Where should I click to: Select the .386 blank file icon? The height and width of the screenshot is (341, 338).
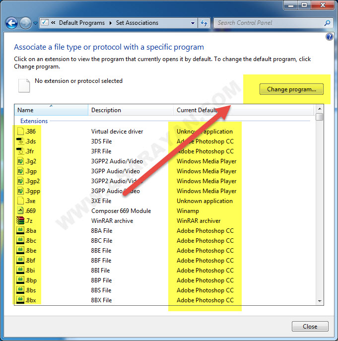[x=20, y=132]
